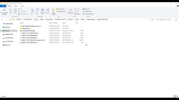Select the App2_1.0.0.0_x64.appxsym file

[30, 36]
